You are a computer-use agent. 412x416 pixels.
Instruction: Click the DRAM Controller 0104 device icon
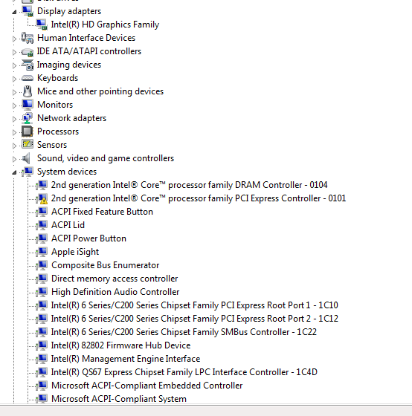(x=42, y=185)
